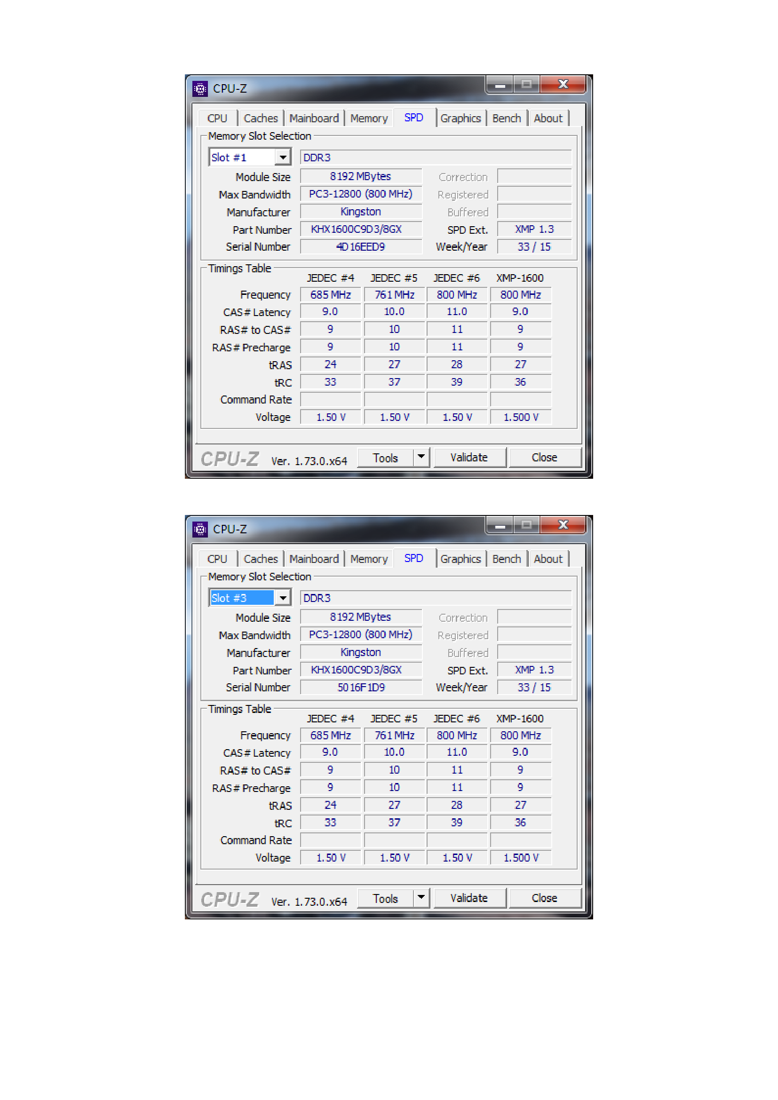Click Week/Year 33 / 15 in top window

coord(535,247)
